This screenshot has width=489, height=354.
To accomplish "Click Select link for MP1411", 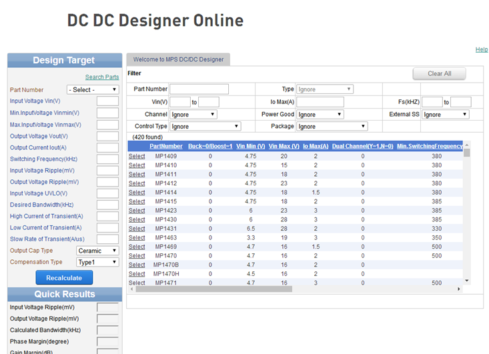I will pos(137,174).
